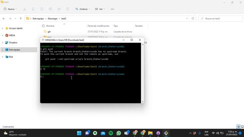
Task: Select Red in the navigation pane
Action: tap(11, 57)
